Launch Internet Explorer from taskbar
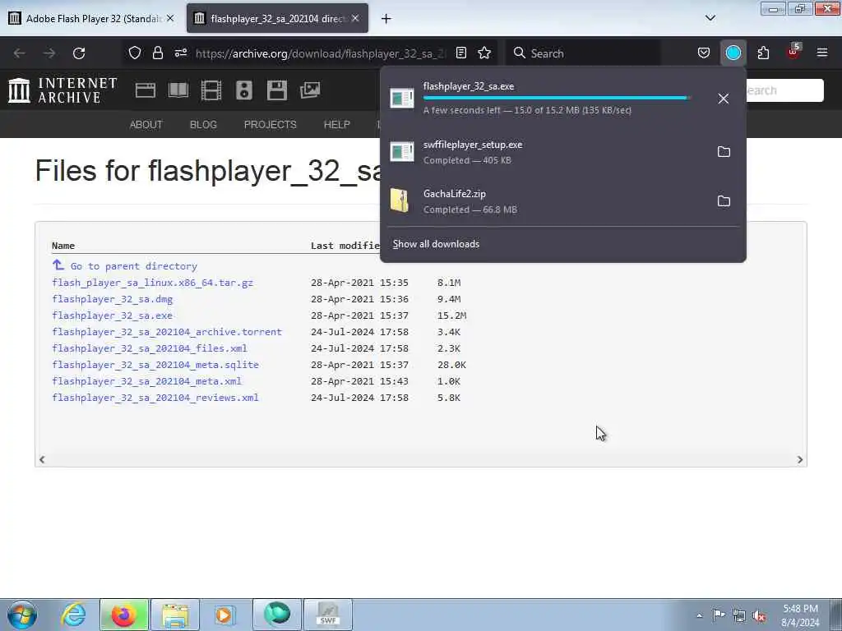 click(x=73, y=615)
